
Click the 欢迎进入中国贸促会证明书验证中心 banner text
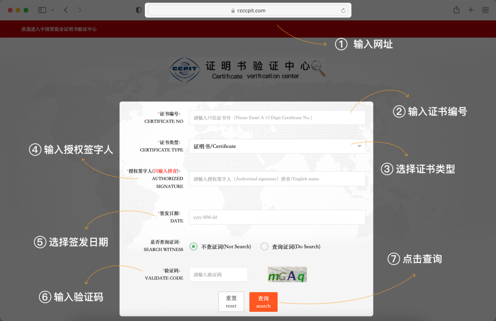coord(59,29)
